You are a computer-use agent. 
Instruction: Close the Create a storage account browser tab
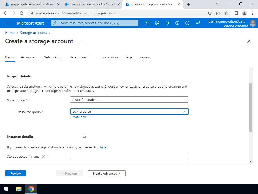(x=179, y=4)
